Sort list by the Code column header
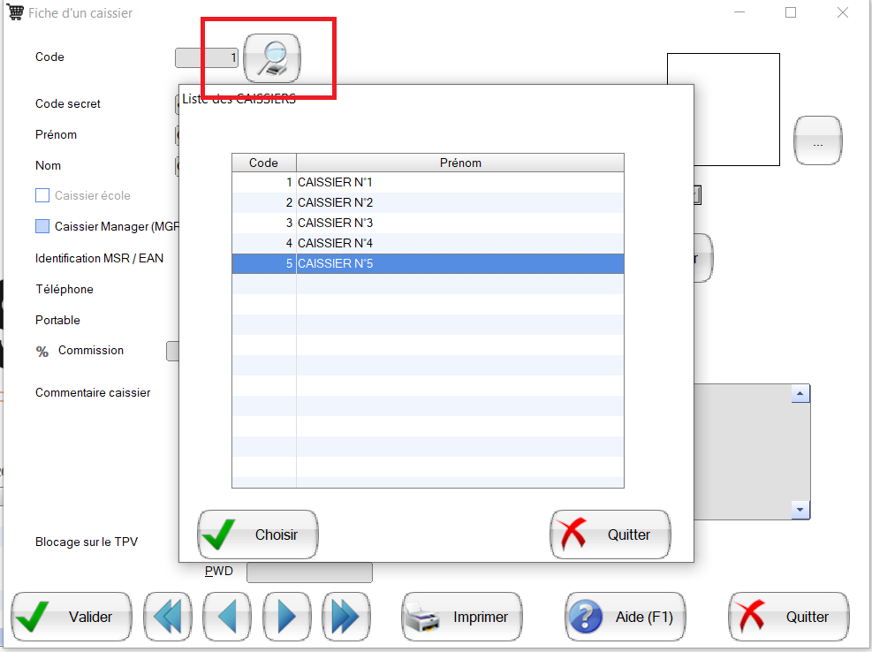Viewport: 872px width, 652px height. tap(263, 163)
